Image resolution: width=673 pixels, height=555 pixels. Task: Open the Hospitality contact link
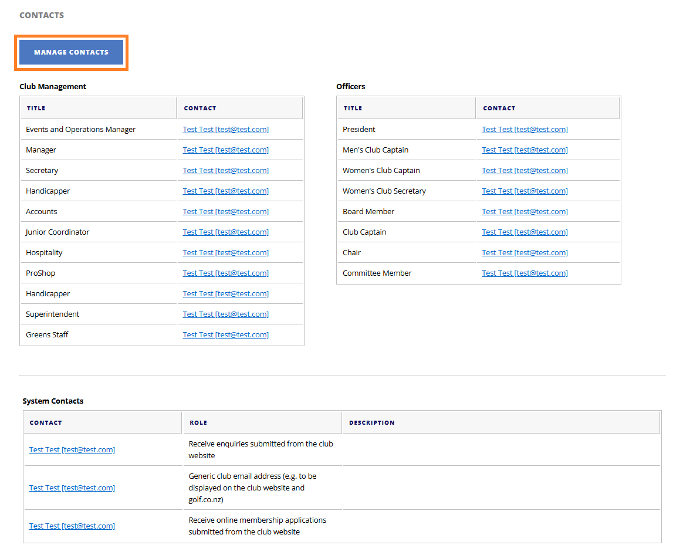point(225,252)
